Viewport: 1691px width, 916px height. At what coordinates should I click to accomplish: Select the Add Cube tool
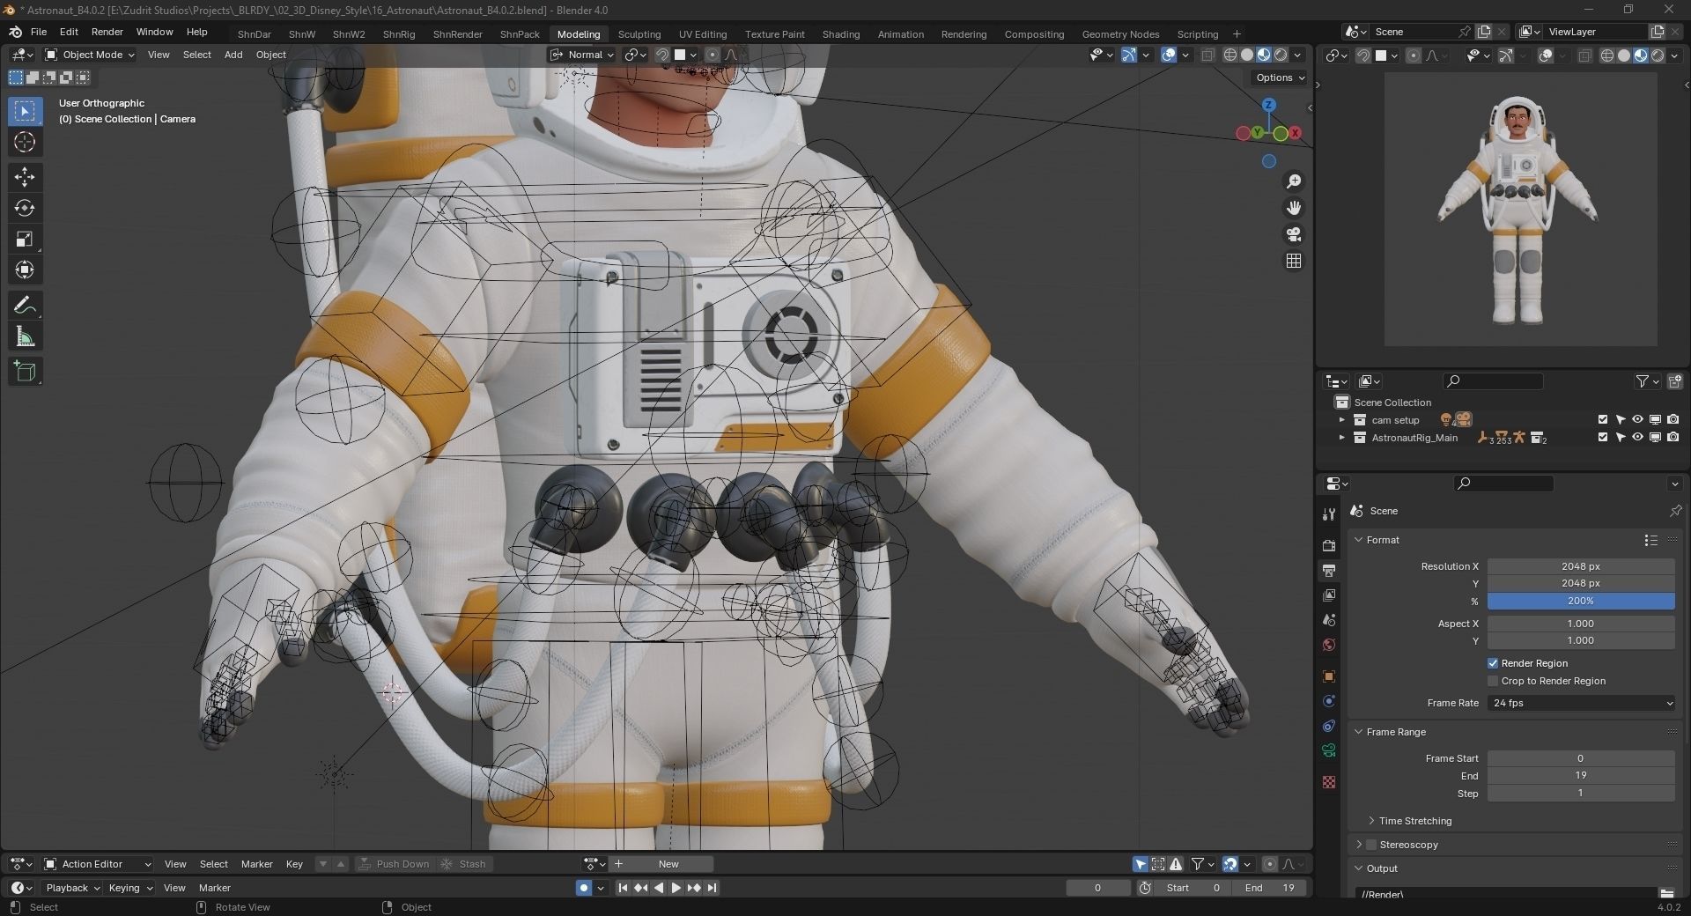pos(25,372)
